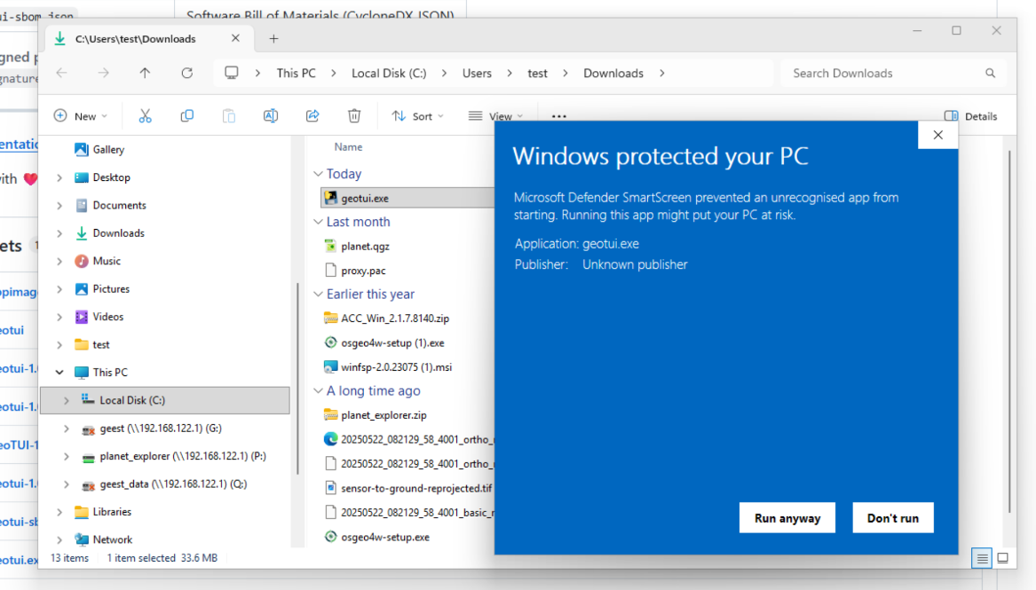Click the Delete trash icon
This screenshot has width=1036, height=590.
(x=354, y=116)
